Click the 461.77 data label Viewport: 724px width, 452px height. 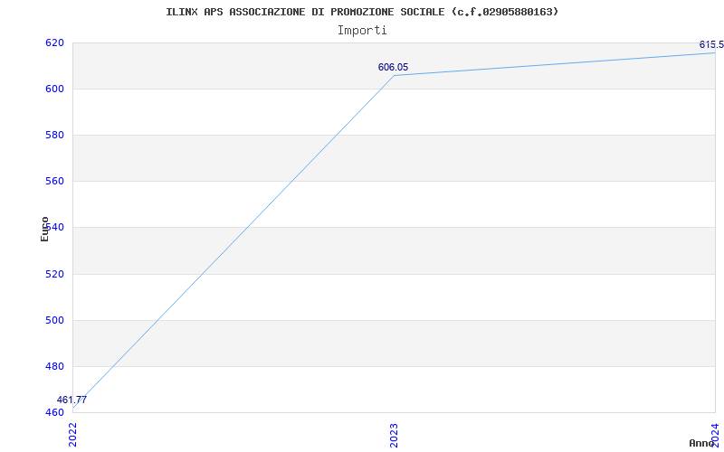[x=71, y=400]
